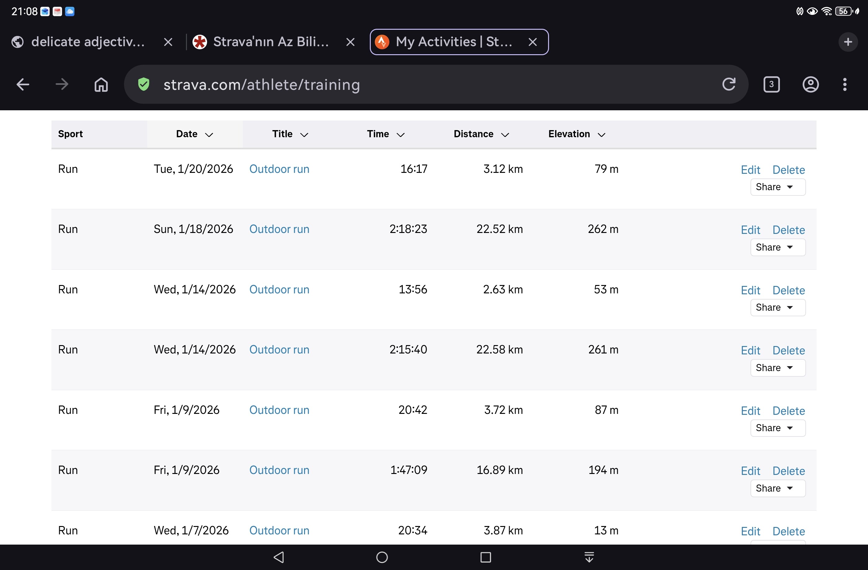Switch to the Strava'nın Az Bili tab
Screen dimensions: 868x570
point(270,42)
